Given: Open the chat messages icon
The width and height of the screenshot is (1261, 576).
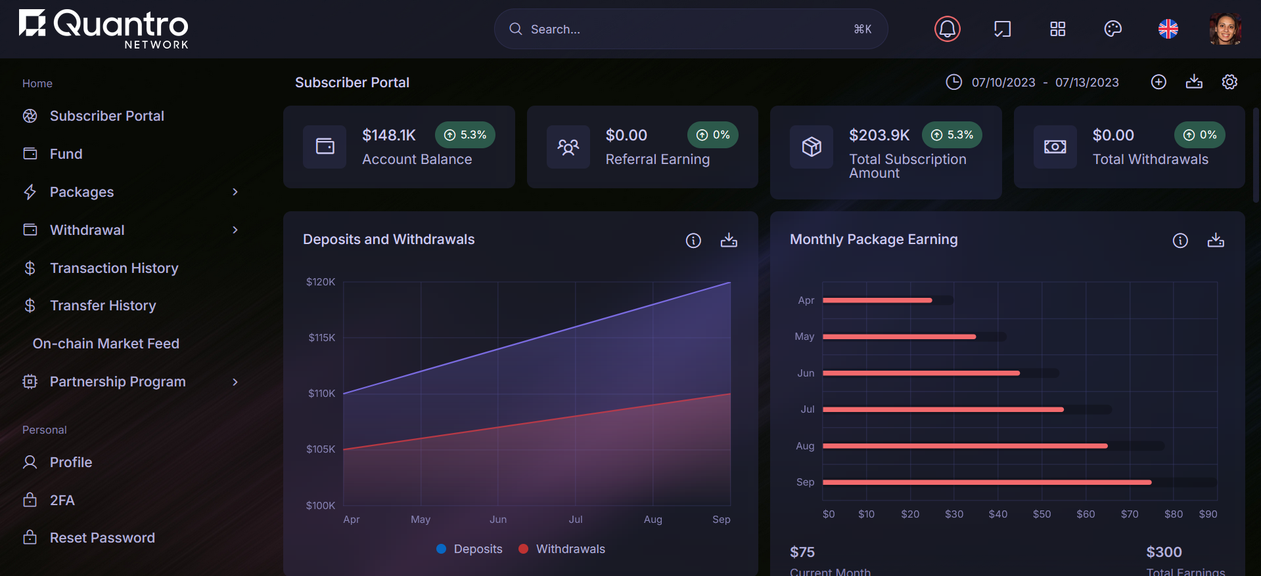Looking at the screenshot, I should pos(1002,29).
